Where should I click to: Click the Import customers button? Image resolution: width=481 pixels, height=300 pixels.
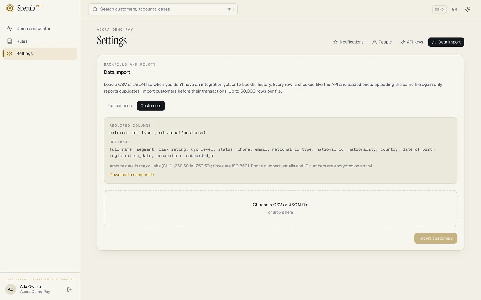pyautogui.click(x=436, y=238)
